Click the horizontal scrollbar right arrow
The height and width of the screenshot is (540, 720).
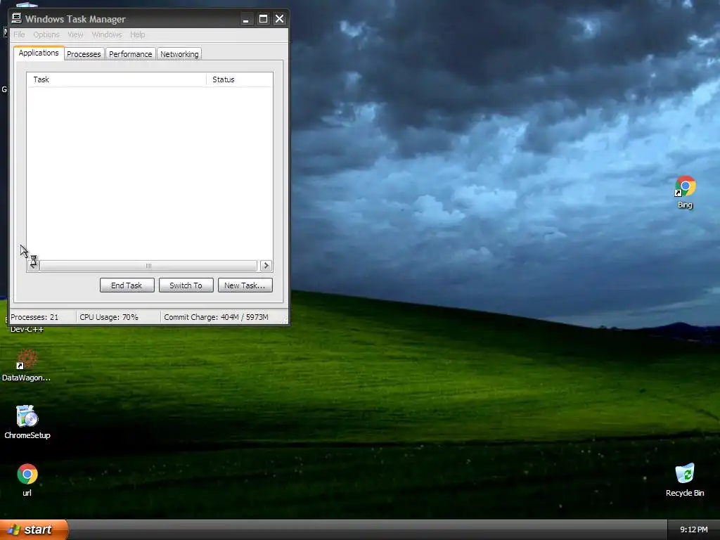pyautogui.click(x=266, y=265)
